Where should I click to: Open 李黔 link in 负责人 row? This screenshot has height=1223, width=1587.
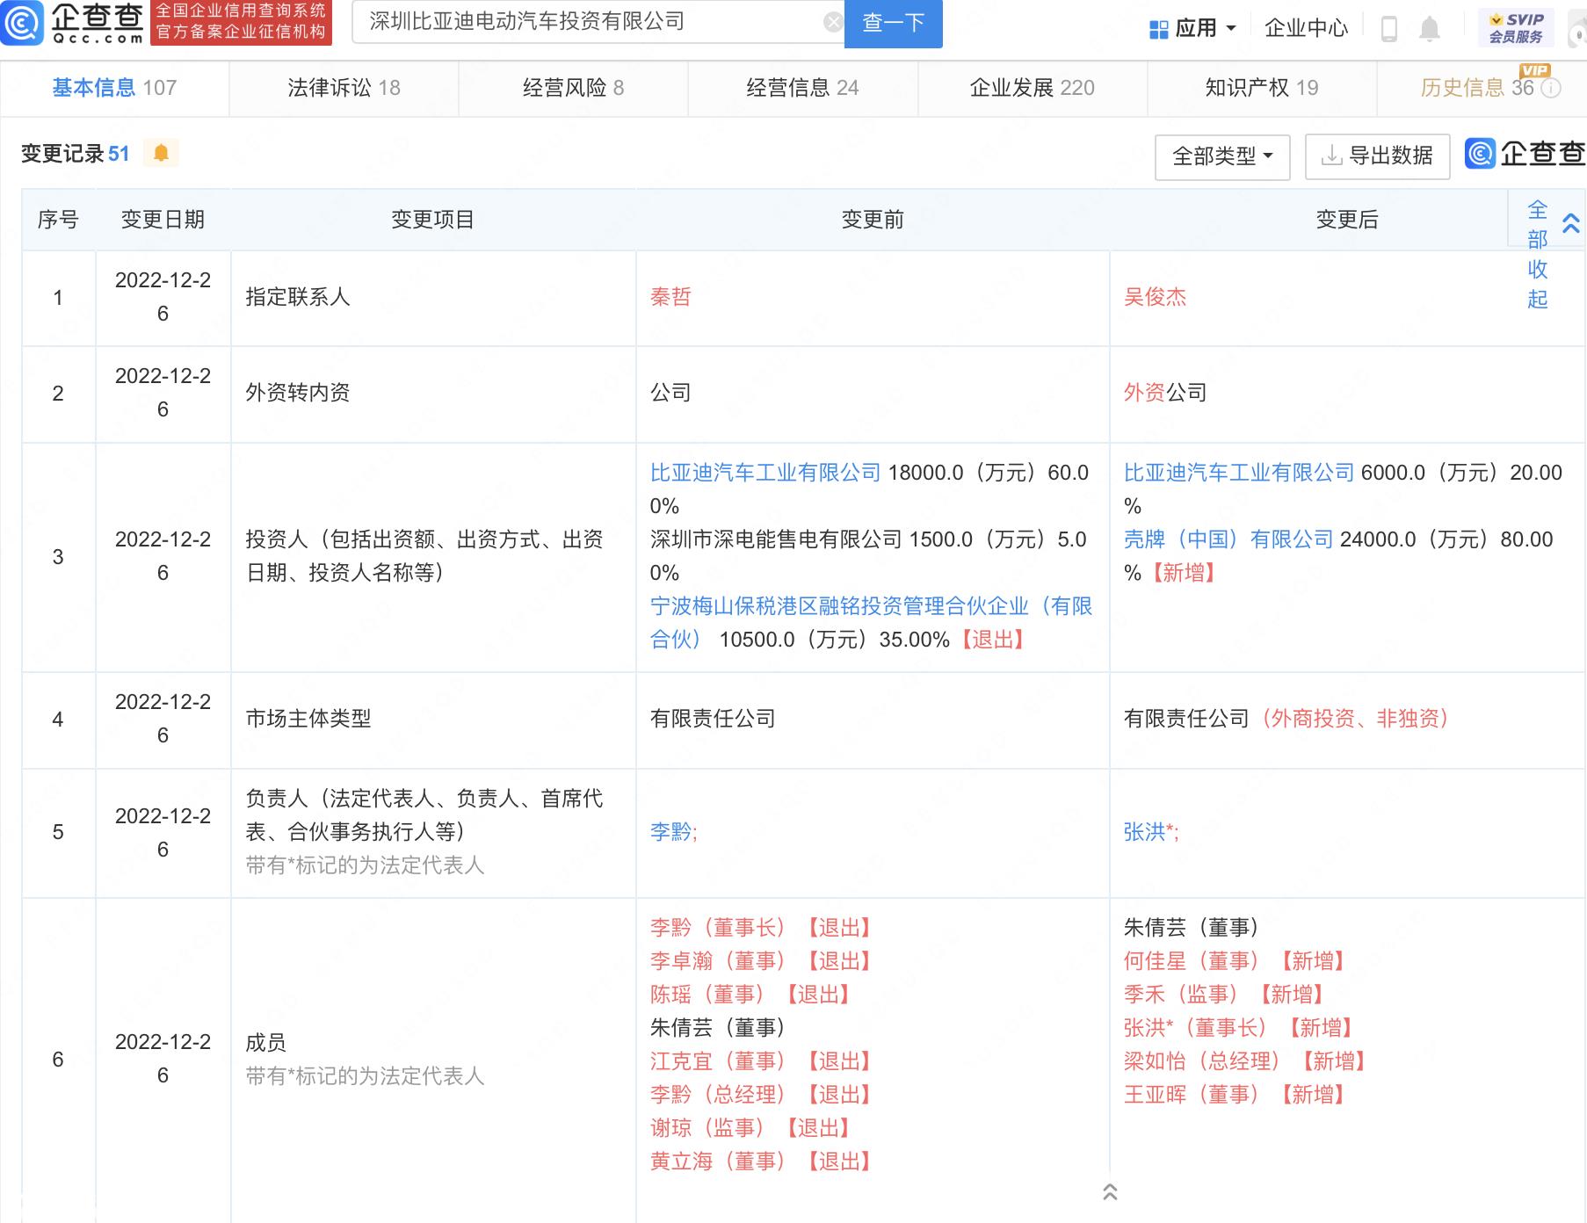pos(670,832)
